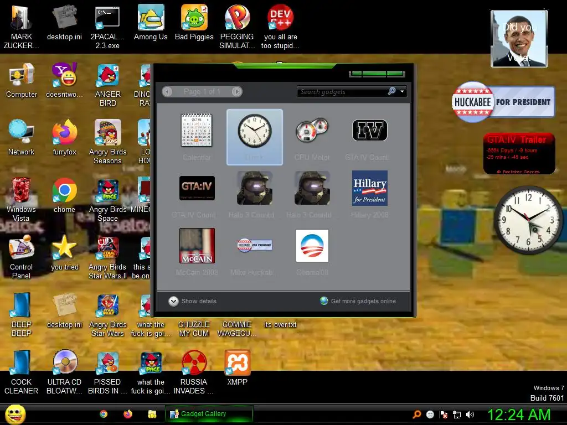567x425 pixels.
Task: Switch to Gadget Gallery taskbar button
Action: click(209, 414)
